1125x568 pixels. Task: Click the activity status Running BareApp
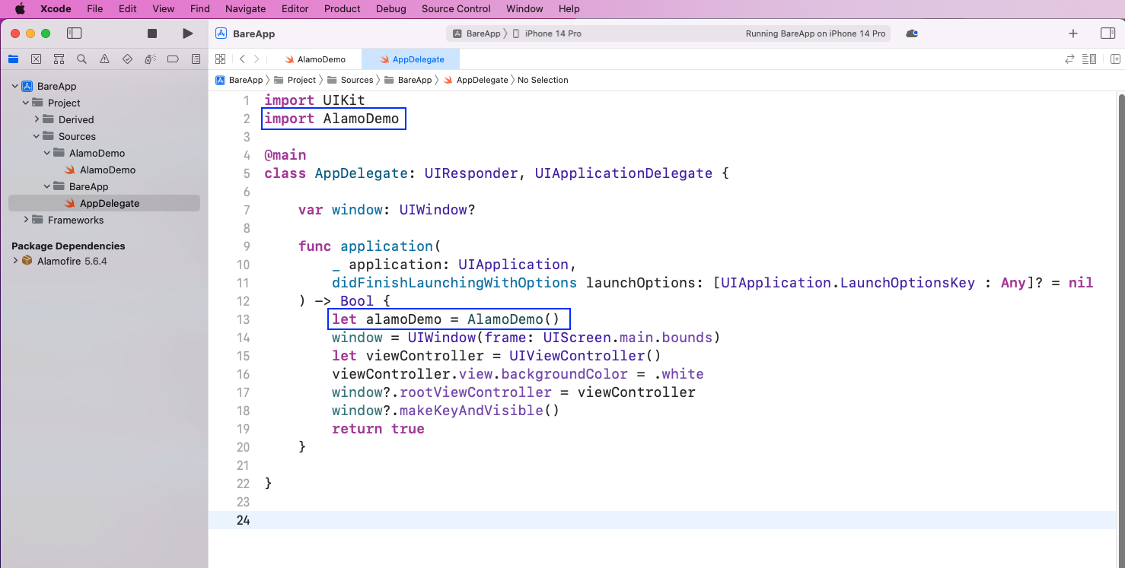pyautogui.click(x=815, y=33)
